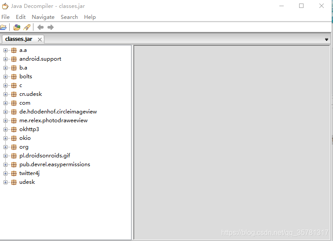Screen dimensions: 333x241
Task: Select the okio tree label
Action: click(25, 138)
